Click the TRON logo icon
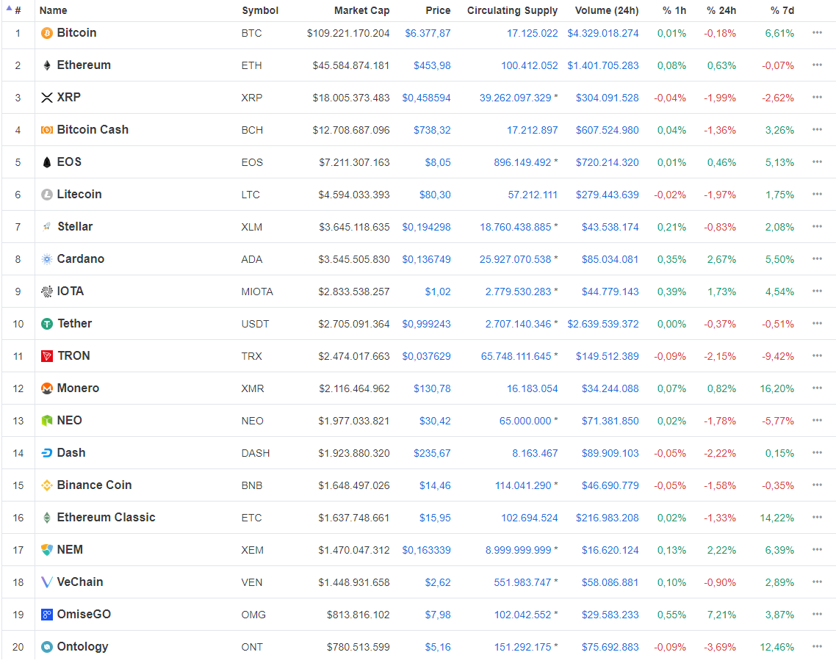The width and height of the screenshot is (836, 666). [x=47, y=356]
